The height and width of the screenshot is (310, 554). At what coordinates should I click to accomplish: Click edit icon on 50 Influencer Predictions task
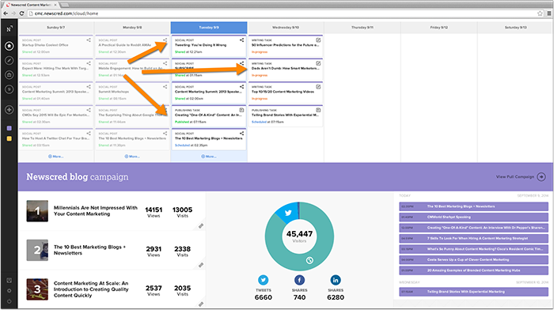(x=318, y=40)
